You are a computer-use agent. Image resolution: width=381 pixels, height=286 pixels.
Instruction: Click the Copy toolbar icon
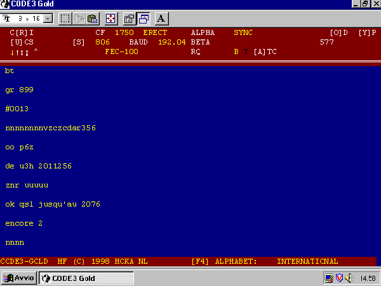pyautogui.click(x=81, y=18)
